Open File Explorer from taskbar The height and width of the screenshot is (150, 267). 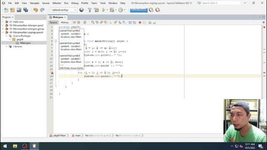click(15, 146)
